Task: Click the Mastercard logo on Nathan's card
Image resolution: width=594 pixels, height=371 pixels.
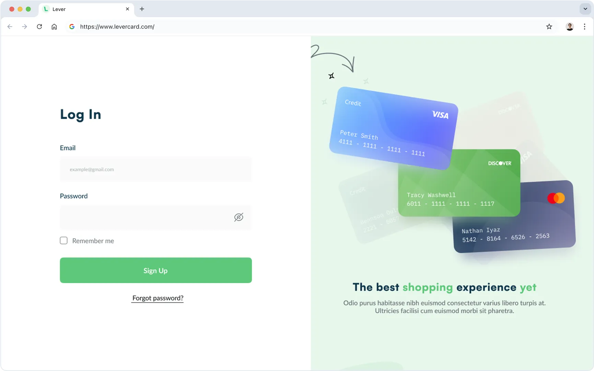Action: [556, 198]
